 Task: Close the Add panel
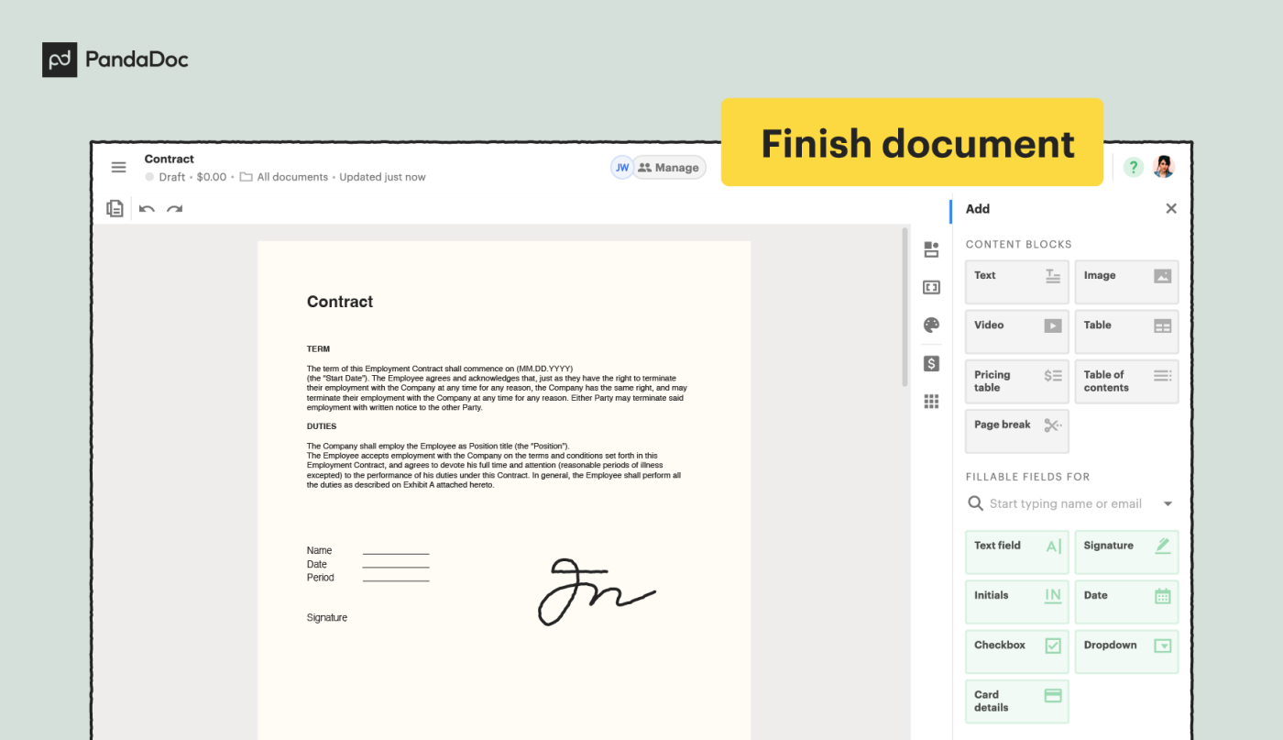(x=1170, y=208)
